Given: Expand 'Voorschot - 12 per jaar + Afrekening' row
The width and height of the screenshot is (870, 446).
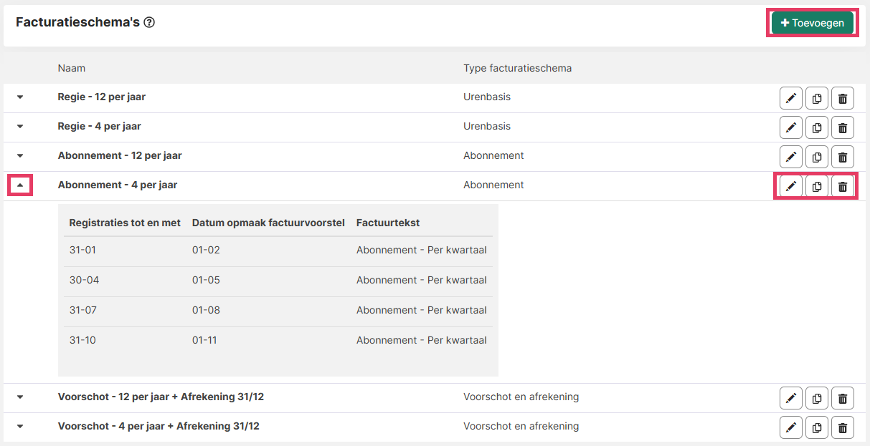Looking at the screenshot, I should click(x=20, y=397).
